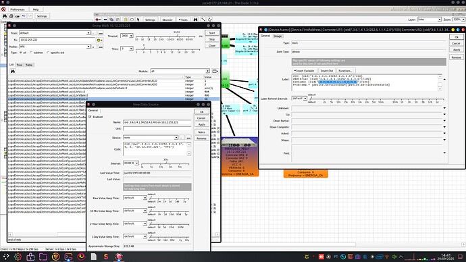Click the red plus add-item icon on map toolbar
This screenshot has width=466, height=262.
(97, 20)
